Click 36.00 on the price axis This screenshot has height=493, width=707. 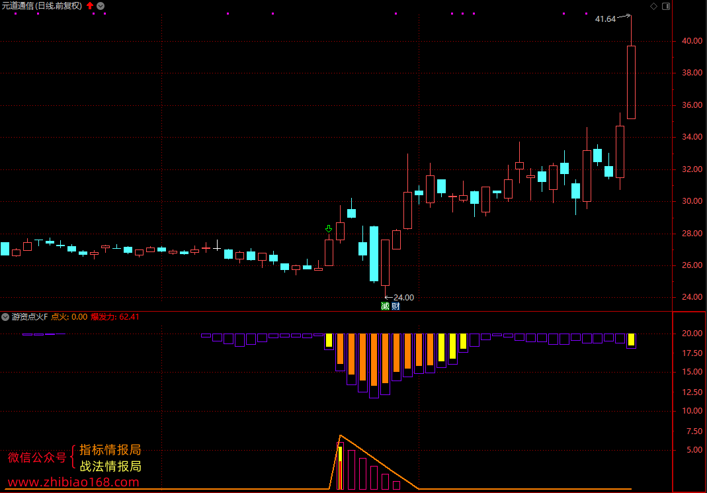(x=692, y=105)
